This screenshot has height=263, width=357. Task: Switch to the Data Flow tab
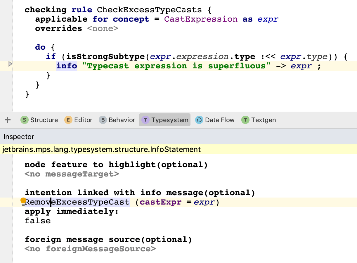pyautogui.click(x=220, y=120)
